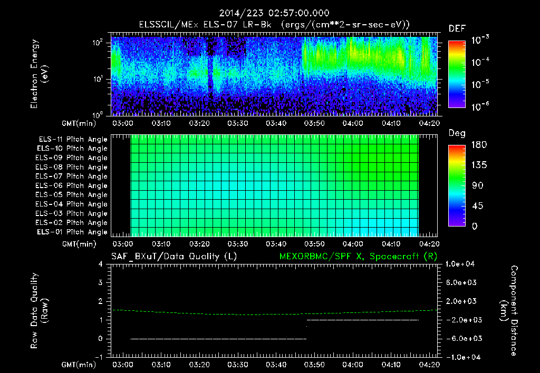Select the 10^-3 value on DEF scale
The image size is (540, 373).
pos(480,40)
